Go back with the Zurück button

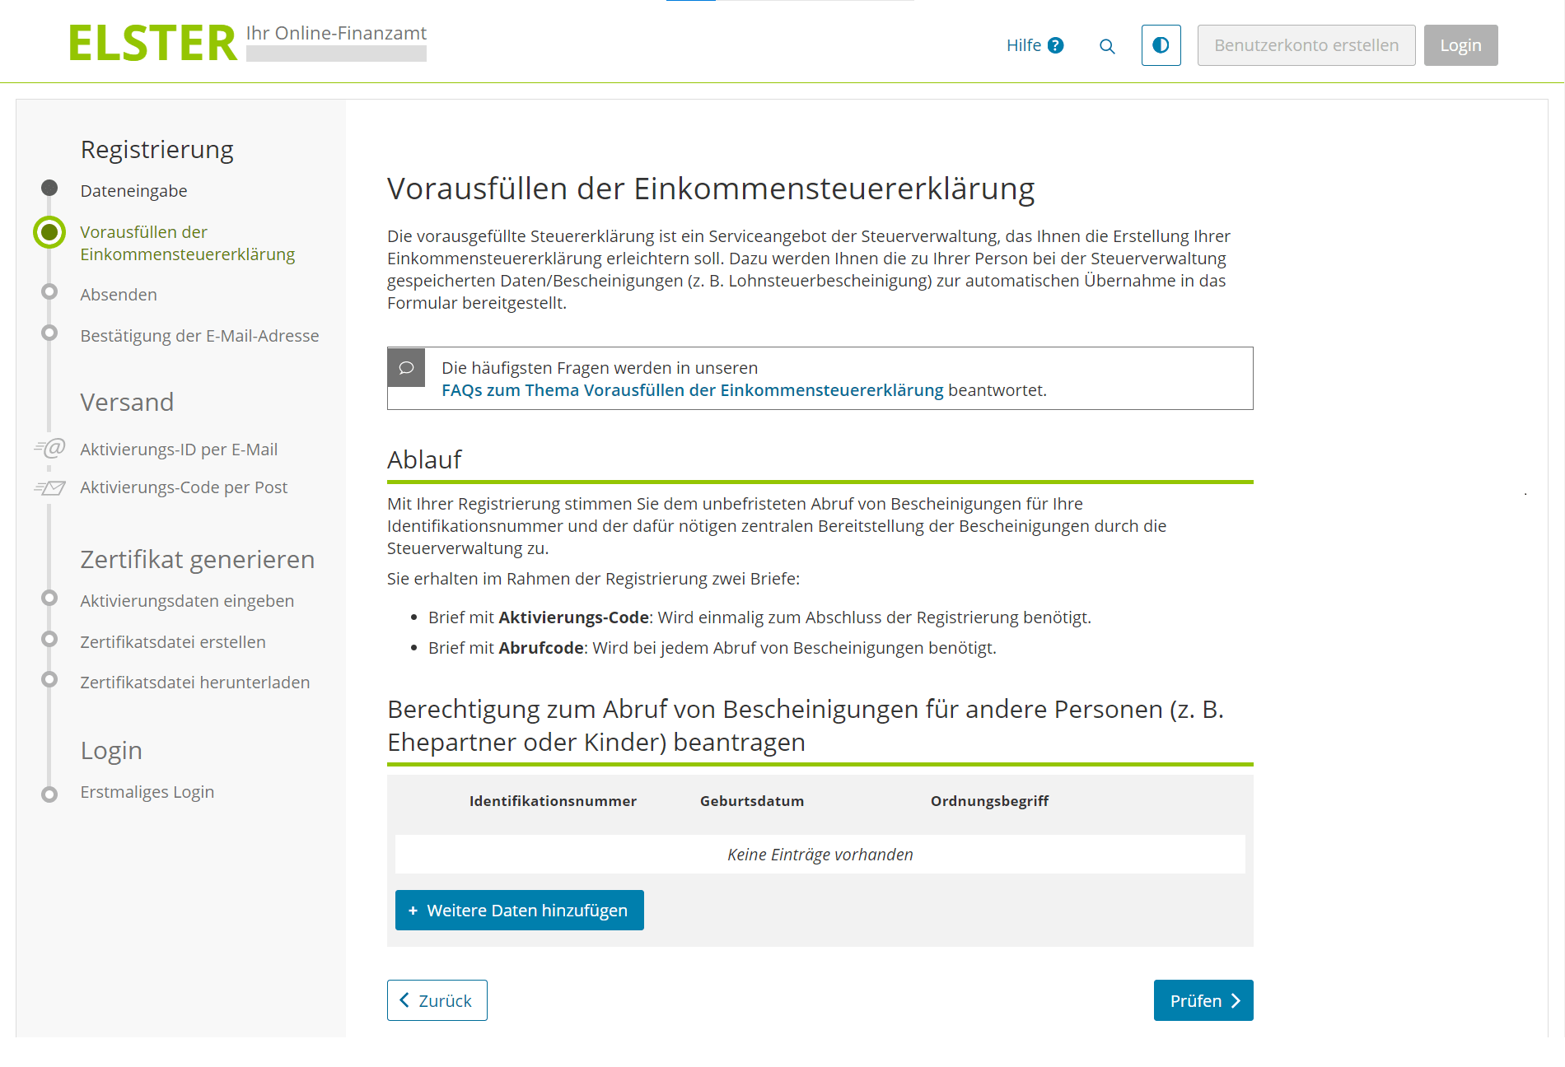[x=437, y=1000]
